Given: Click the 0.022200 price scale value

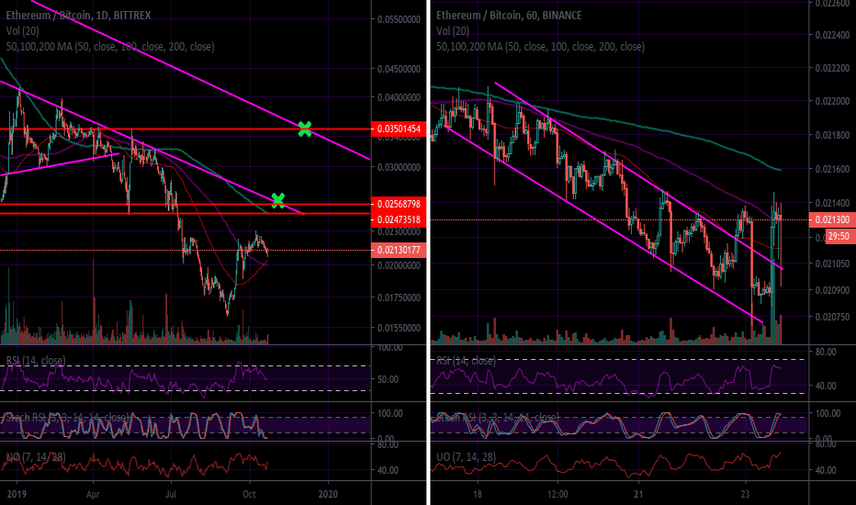Looking at the screenshot, I should [x=832, y=68].
